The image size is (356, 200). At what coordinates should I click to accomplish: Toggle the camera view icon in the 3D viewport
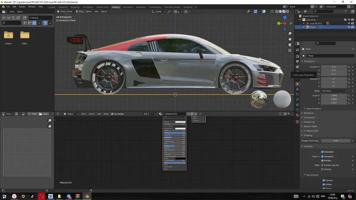[290, 45]
